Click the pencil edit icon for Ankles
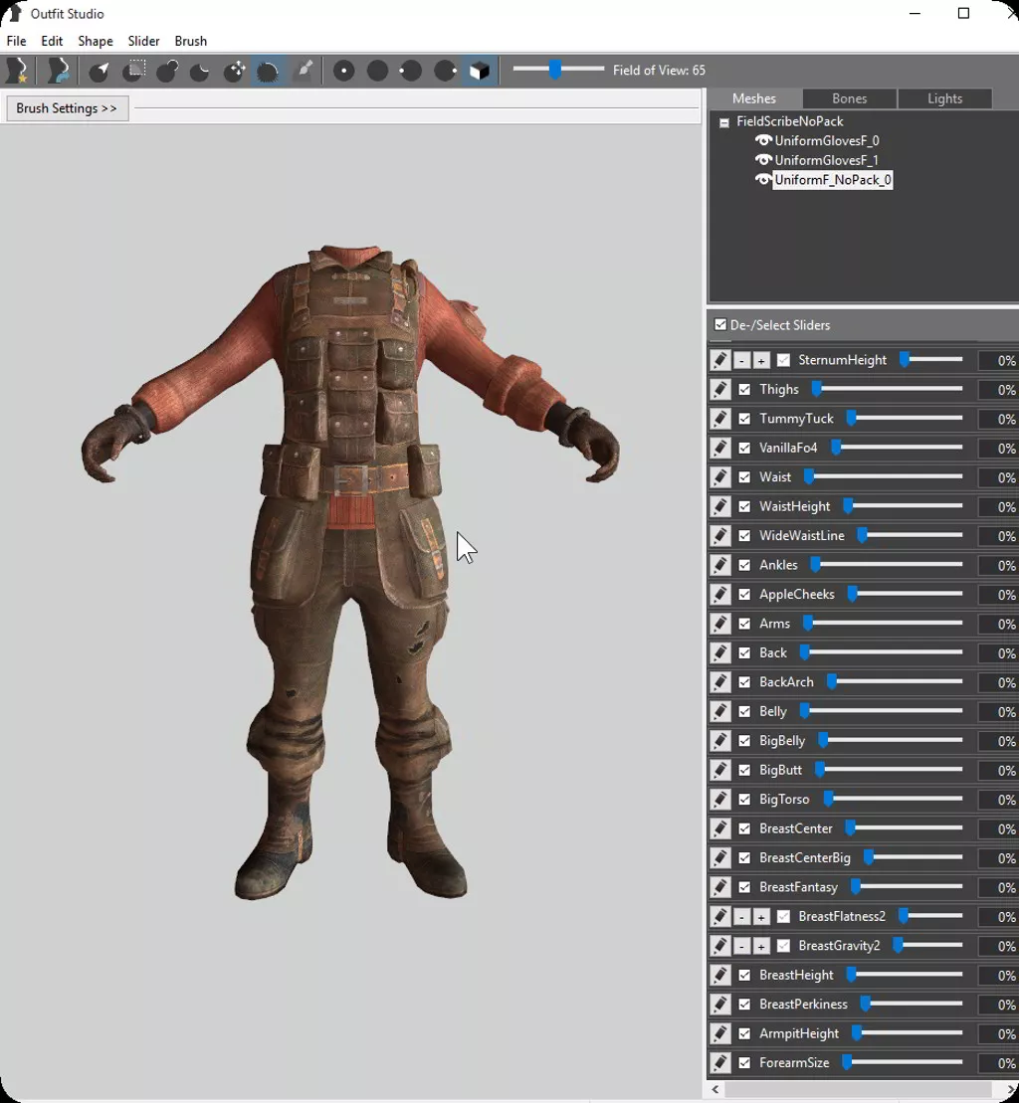 tap(719, 565)
